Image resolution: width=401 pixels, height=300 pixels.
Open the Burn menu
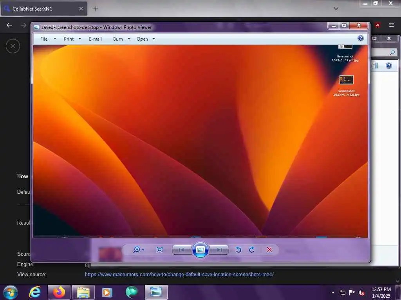[x=118, y=39]
